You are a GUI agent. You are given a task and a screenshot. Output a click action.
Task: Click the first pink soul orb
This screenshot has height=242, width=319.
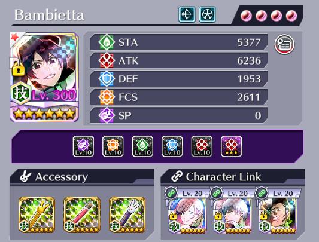point(246,16)
